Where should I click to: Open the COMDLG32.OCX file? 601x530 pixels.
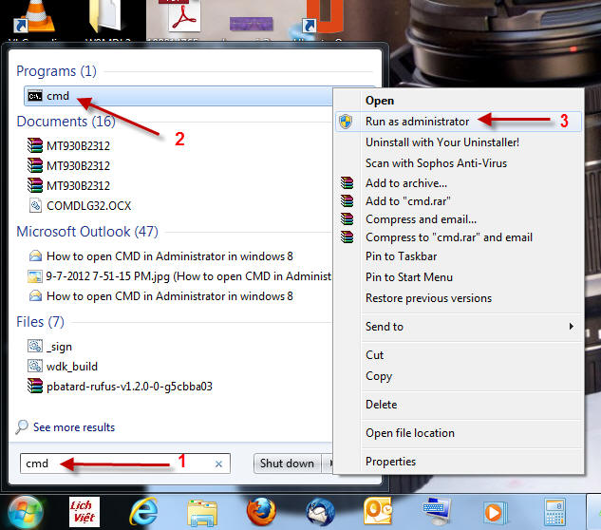(88, 205)
